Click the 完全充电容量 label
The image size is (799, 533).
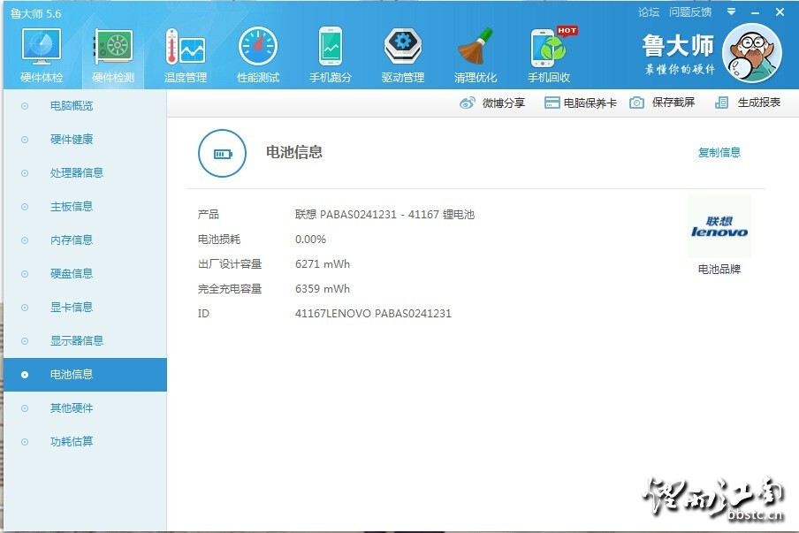229,289
